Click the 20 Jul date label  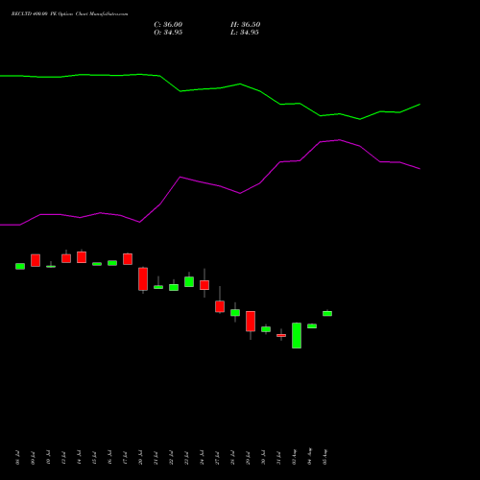pos(140,458)
